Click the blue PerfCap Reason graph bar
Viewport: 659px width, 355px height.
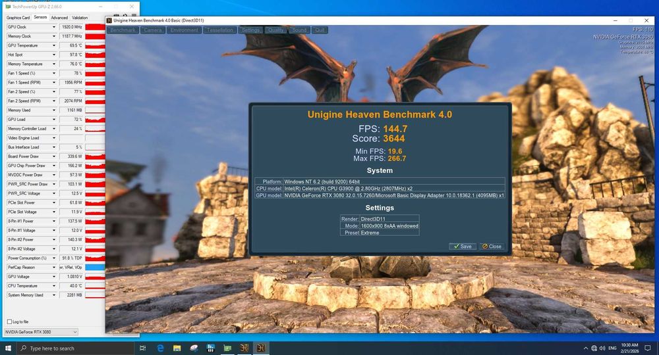coord(95,267)
